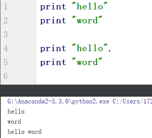Click the "word" string on line 5

click(x=87, y=62)
